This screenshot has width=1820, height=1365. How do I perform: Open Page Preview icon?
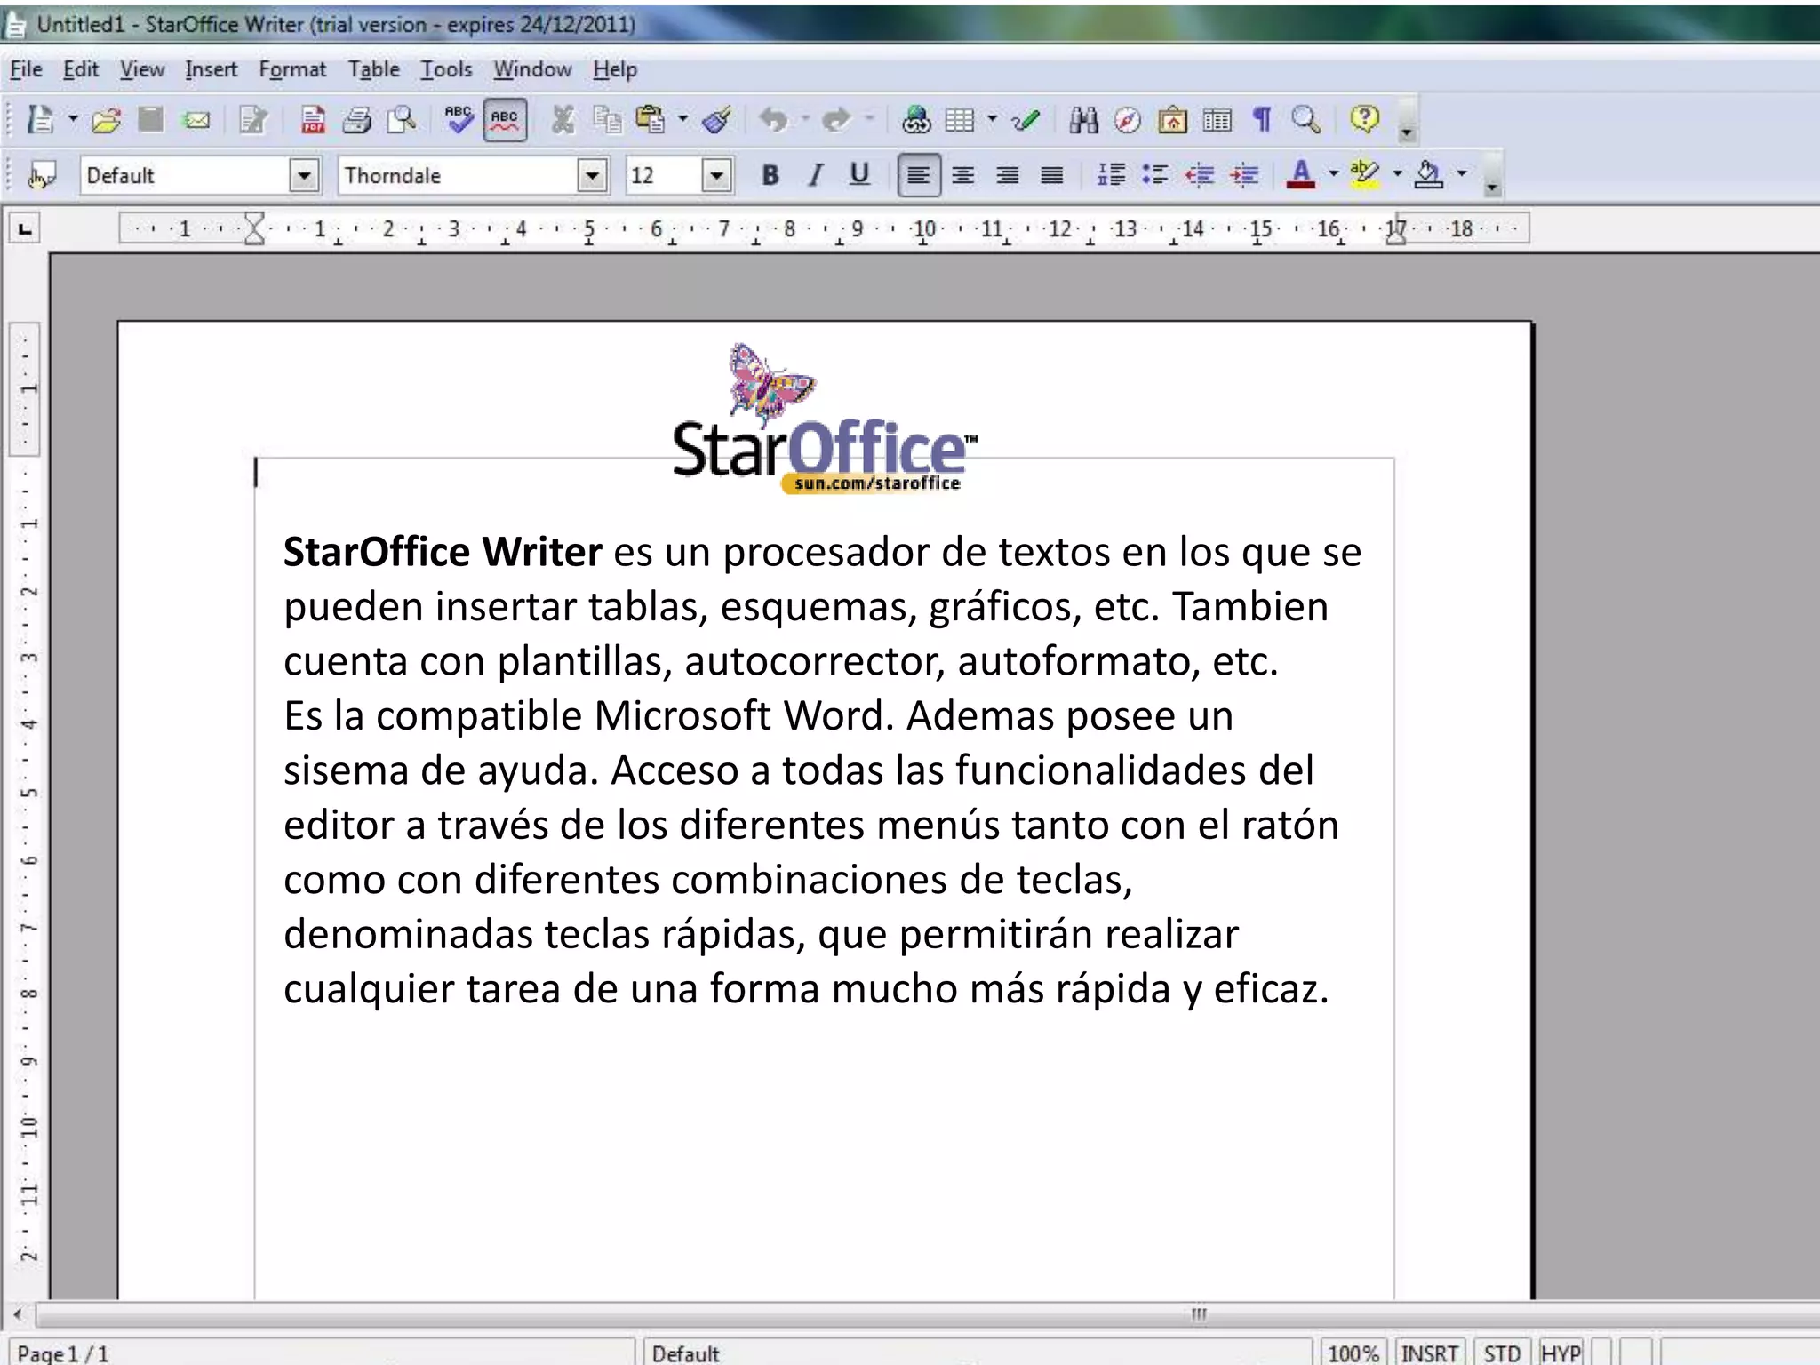[402, 119]
